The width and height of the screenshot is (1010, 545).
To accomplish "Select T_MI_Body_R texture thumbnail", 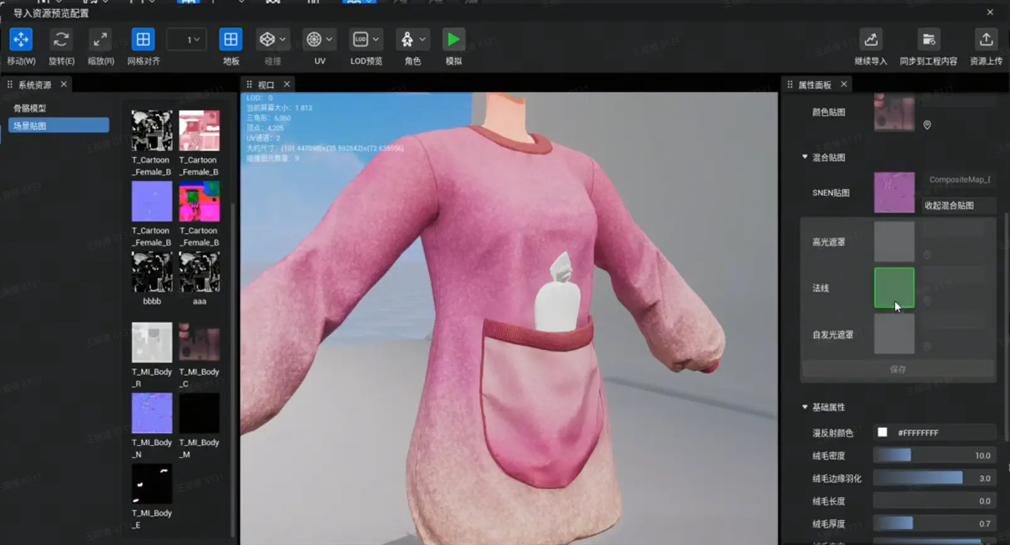I will point(152,342).
